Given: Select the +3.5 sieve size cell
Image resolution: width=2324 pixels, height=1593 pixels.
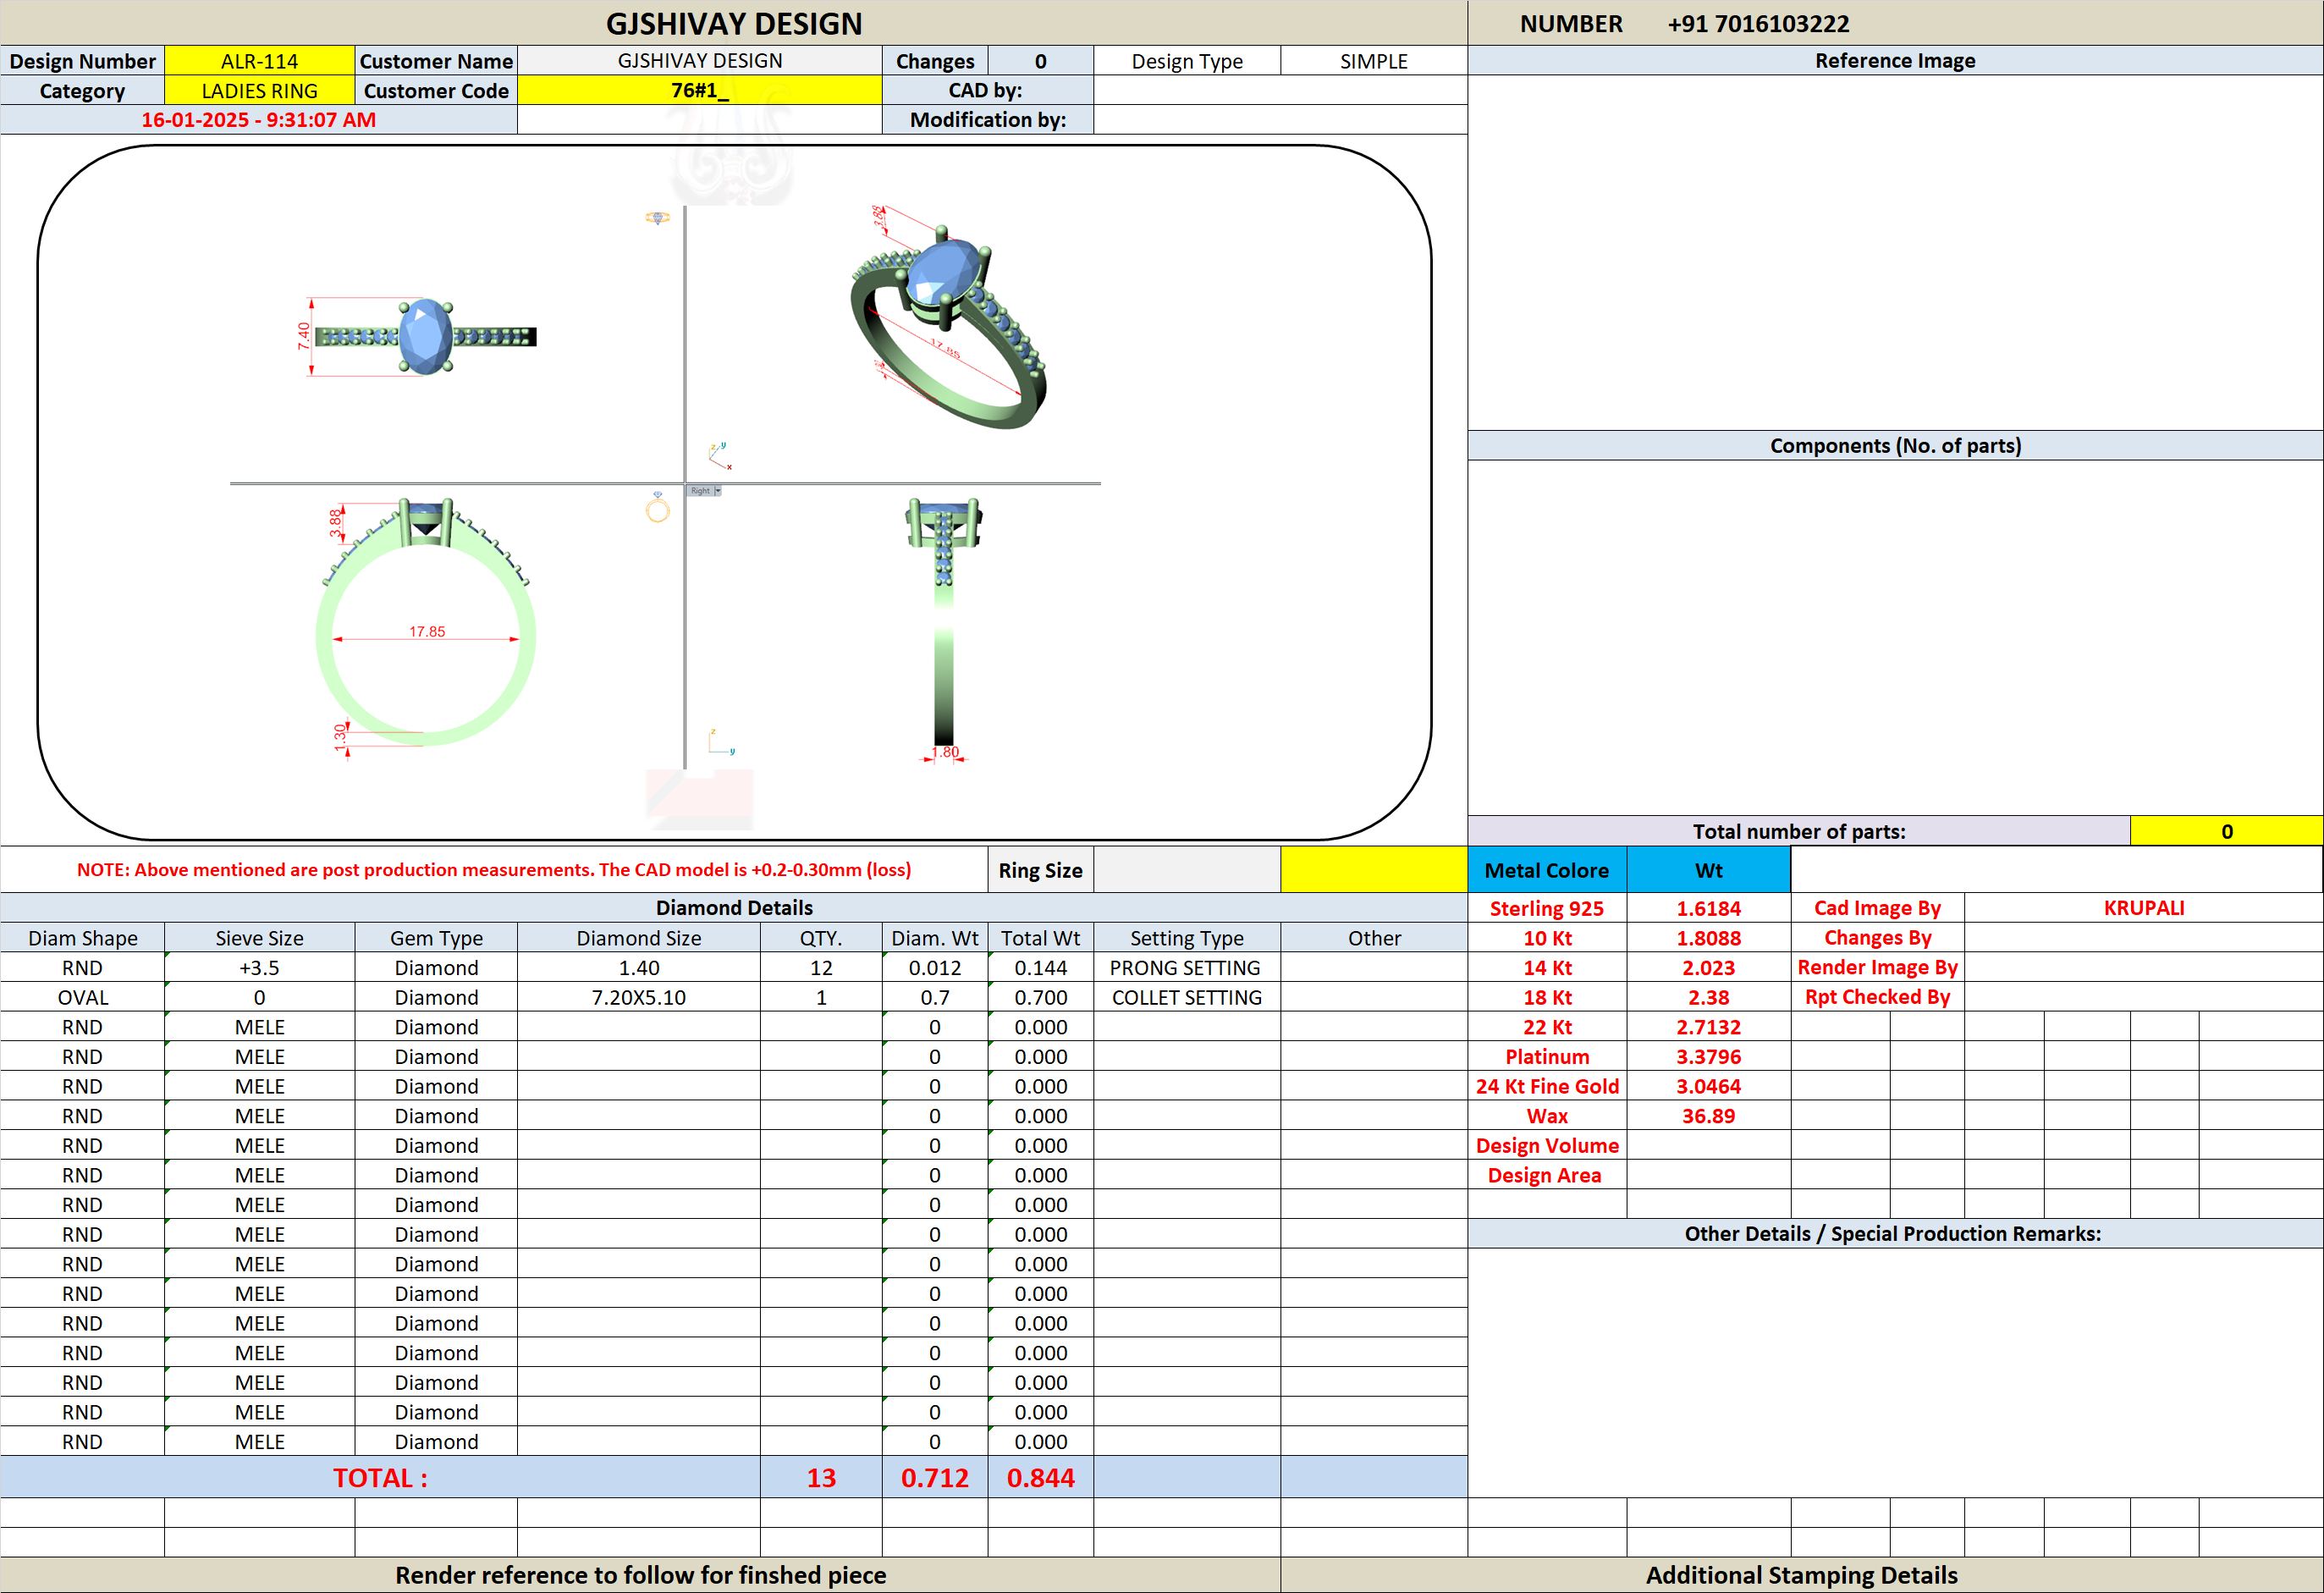Looking at the screenshot, I should coord(260,968).
